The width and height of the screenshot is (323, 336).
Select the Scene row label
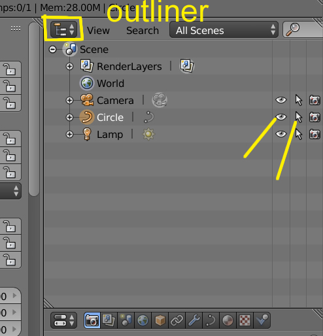pos(94,50)
